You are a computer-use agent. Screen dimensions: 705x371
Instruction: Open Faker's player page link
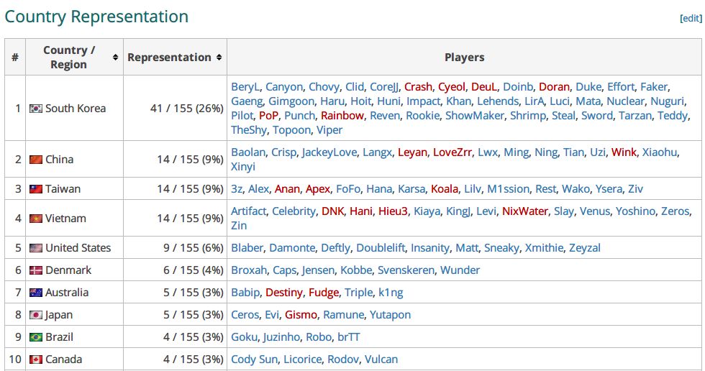pyautogui.click(x=654, y=87)
